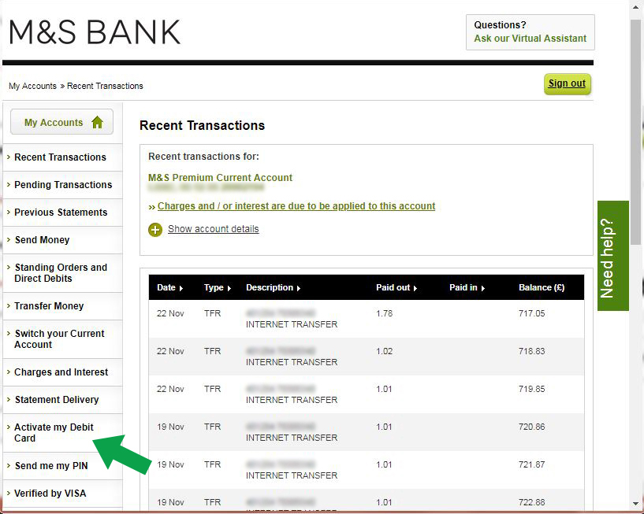Expand Show account details
The image size is (644, 514).
(213, 229)
